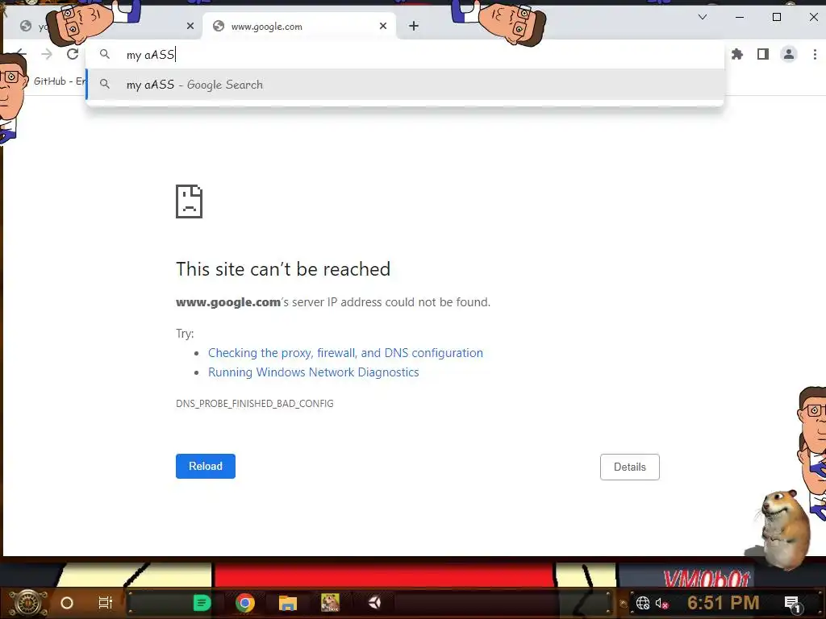Close the www.google.com tab
Image resolution: width=826 pixels, height=619 pixels.
383,26
